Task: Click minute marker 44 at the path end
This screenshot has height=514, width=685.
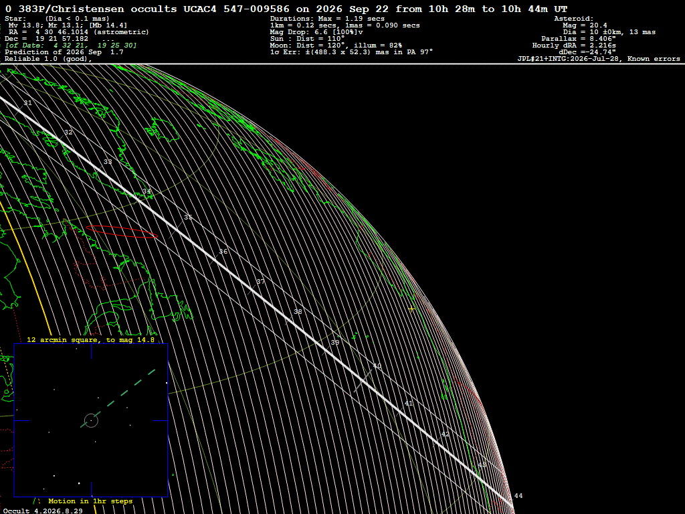Action: (518, 496)
